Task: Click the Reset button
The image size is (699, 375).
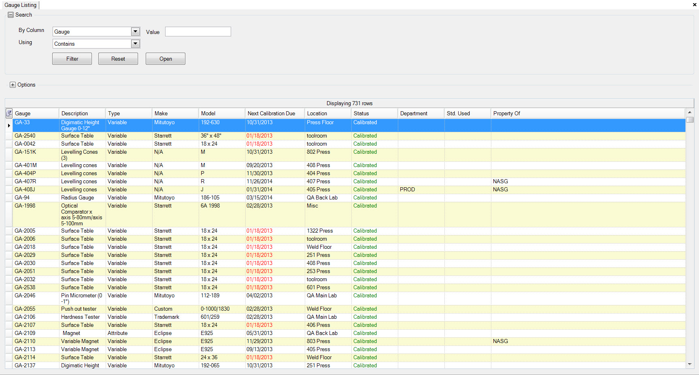Action: 118,59
